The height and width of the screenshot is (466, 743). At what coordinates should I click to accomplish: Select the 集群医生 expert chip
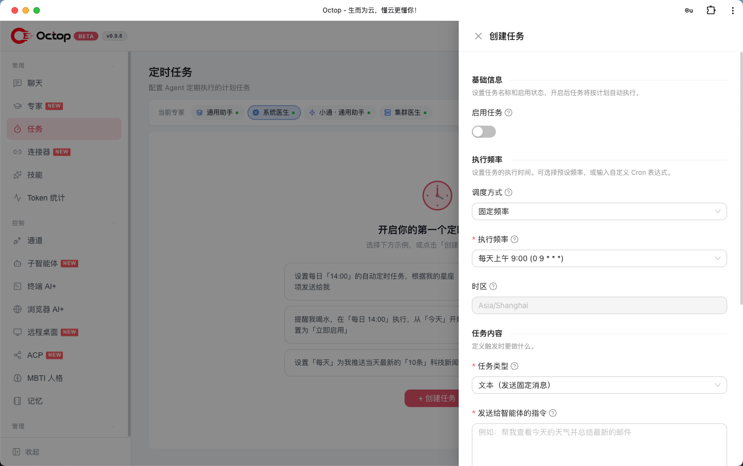[x=406, y=113]
